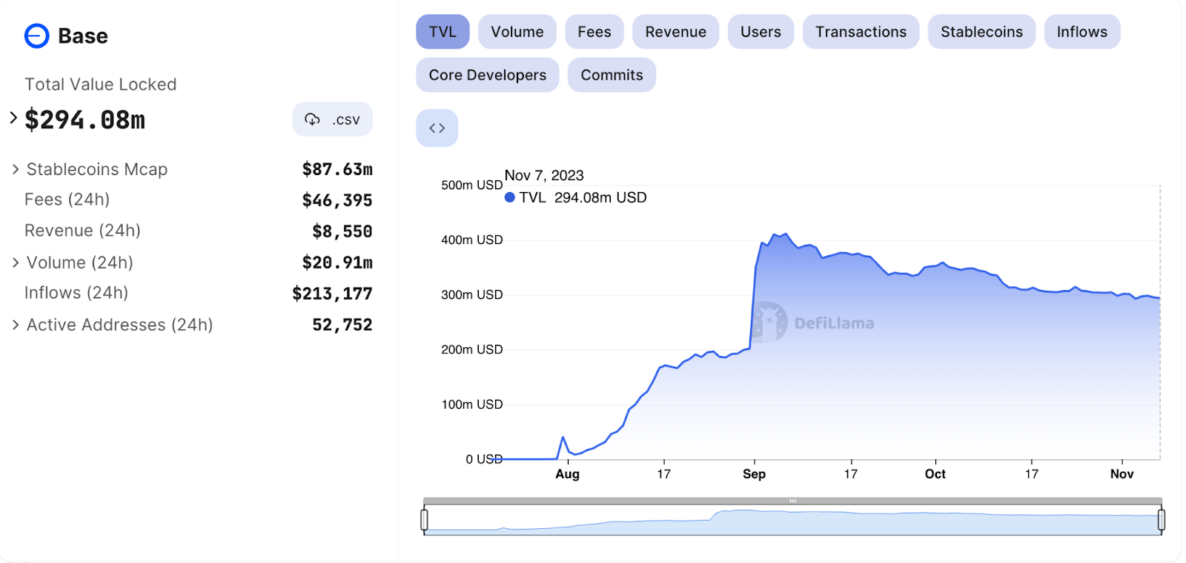Expand the Stablecoins Mcap row
The height and width of the screenshot is (563, 1186).
16,170
